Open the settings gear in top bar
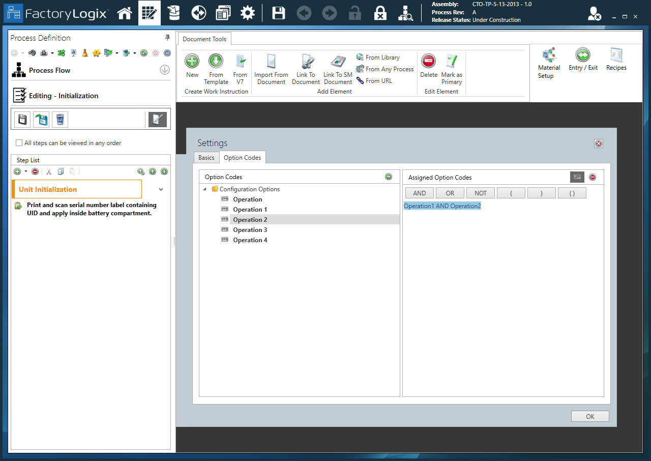The image size is (651, 461). pos(248,13)
